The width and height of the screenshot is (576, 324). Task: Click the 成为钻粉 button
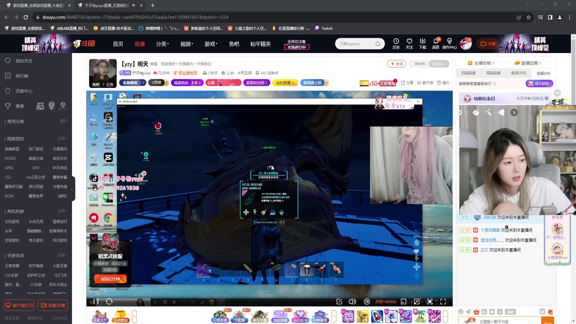(x=539, y=84)
